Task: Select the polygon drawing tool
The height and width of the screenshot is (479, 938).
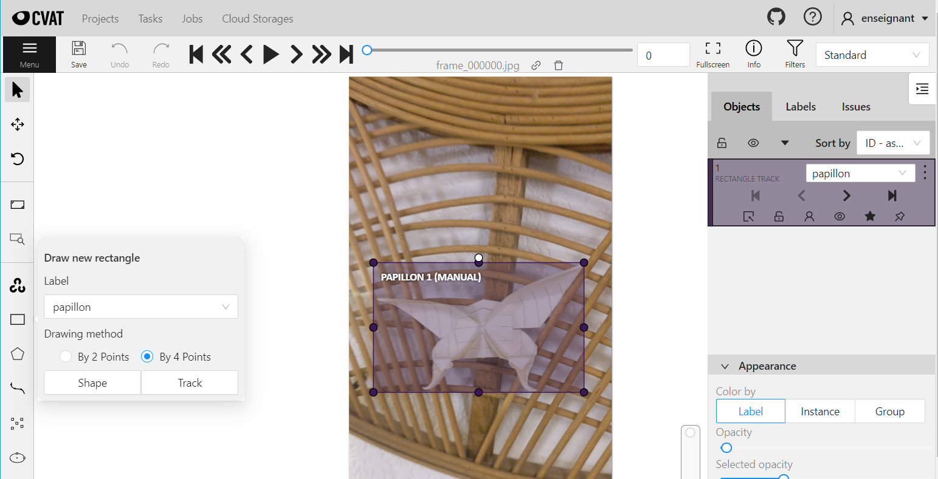Action: [17, 354]
